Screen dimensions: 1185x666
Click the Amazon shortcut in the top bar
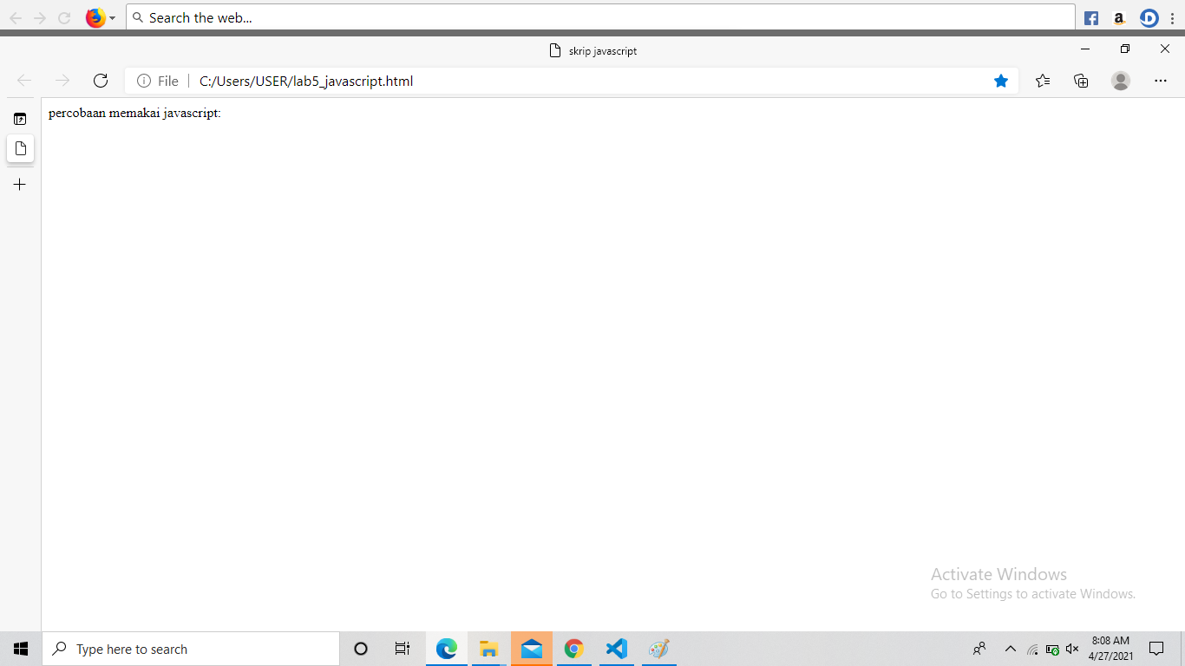(x=1119, y=17)
